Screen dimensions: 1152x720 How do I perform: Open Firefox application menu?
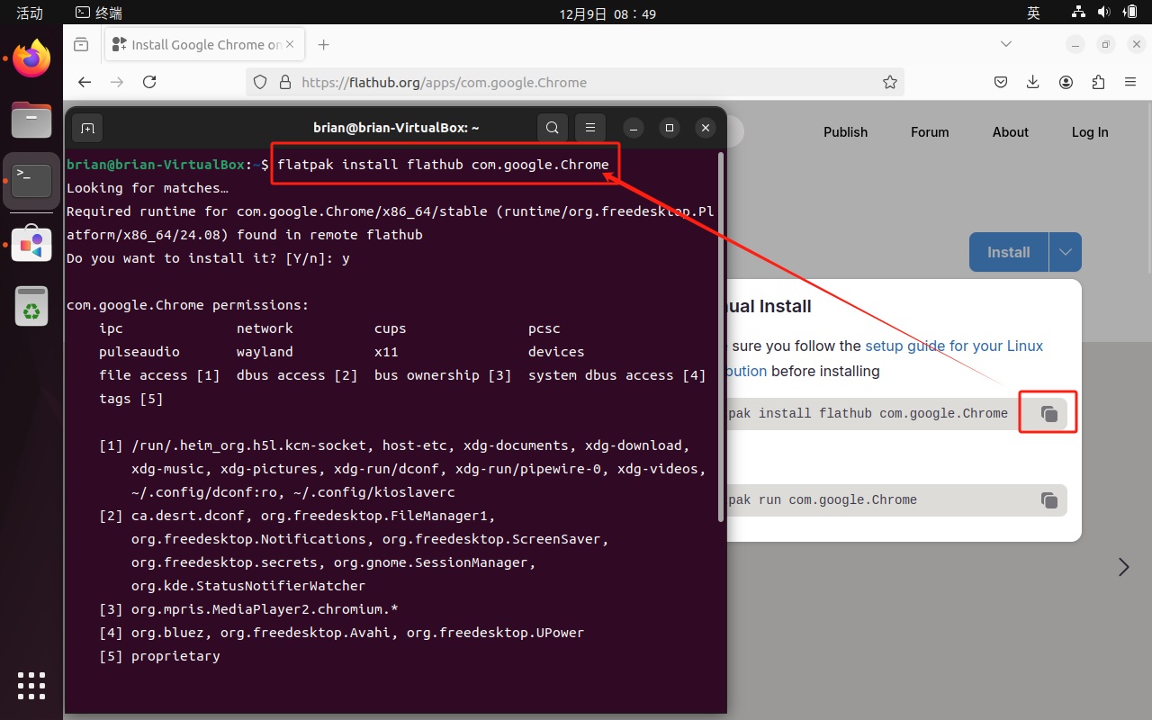(x=1130, y=82)
